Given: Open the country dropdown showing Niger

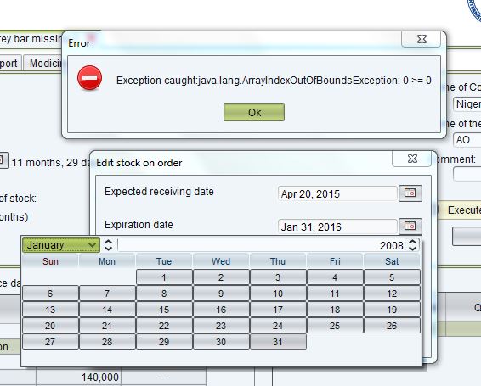Looking at the screenshot, I should coord(467,104).
